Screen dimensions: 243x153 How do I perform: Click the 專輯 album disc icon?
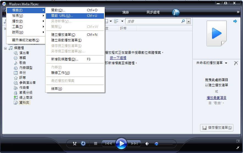16,58
